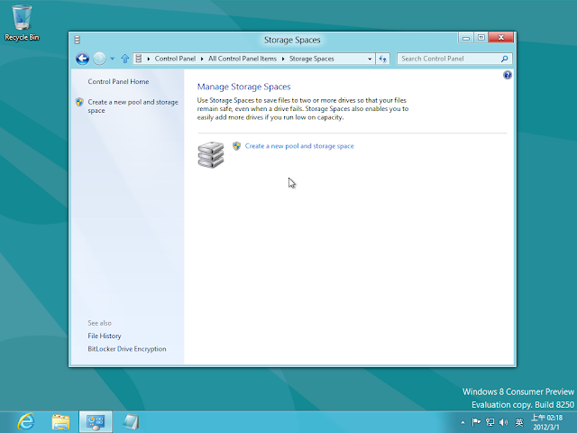Close the Storage Spaces window
This screenshot has height=433, width=577.
(x=501, y=38)
